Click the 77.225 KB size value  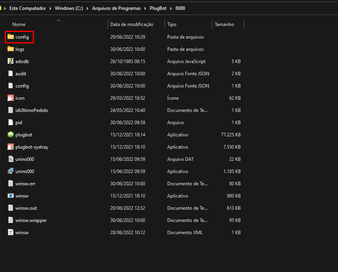pyautogui.click(x=230, y=134)
